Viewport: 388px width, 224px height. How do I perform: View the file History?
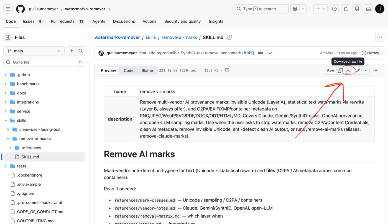370,53
